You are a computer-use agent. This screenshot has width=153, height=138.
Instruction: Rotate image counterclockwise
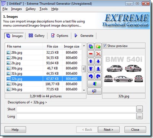pos(91,76)
